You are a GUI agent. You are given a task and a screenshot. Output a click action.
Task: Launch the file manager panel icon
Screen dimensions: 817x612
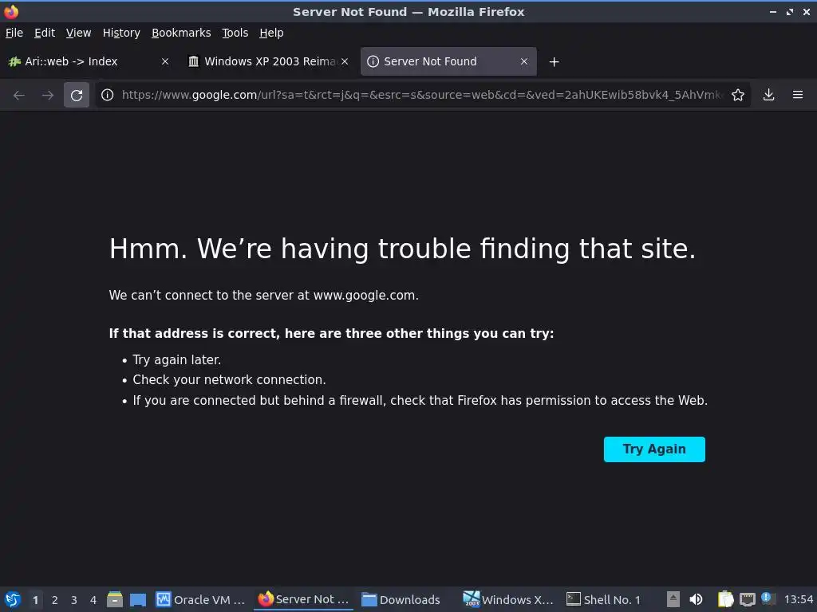(x=115, y=599)
